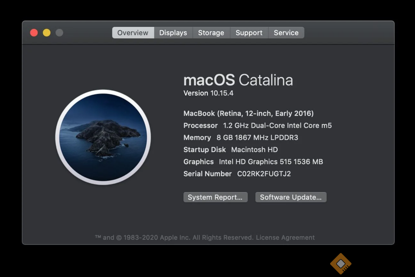Click the System Report button
The height and width of the screenshot is (277, 415).
tap(215, 197)
